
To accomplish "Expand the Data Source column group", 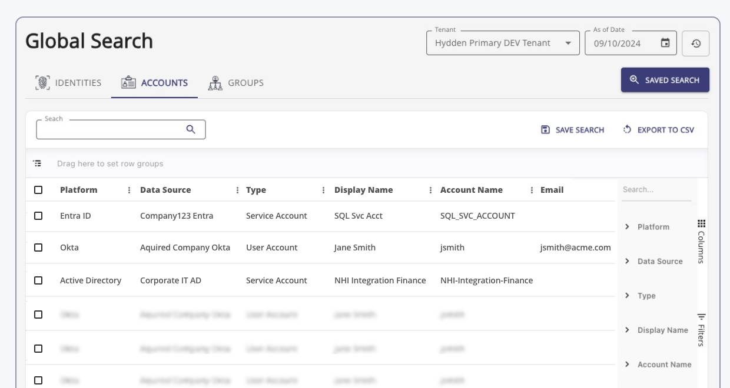I will (x=628, y=261).
